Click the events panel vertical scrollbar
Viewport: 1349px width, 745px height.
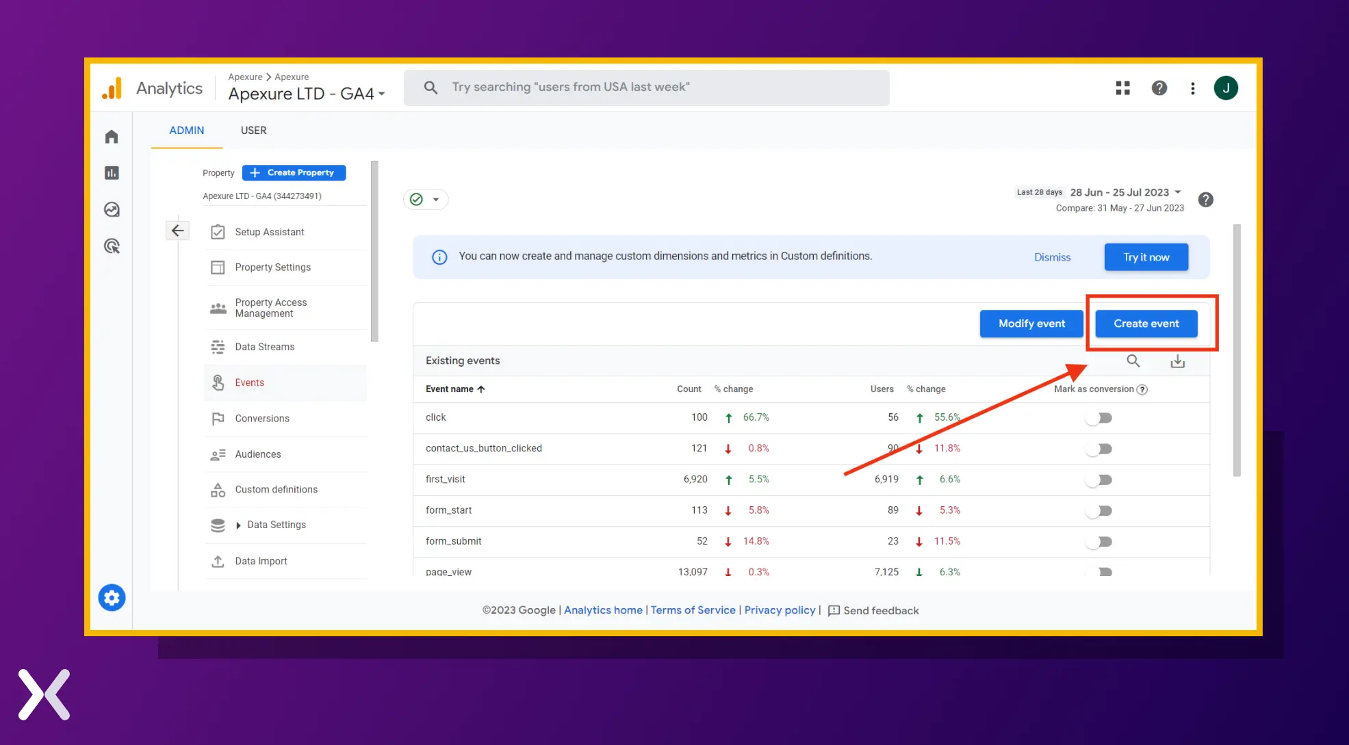pyautogui.click(x=1237, y=350)
